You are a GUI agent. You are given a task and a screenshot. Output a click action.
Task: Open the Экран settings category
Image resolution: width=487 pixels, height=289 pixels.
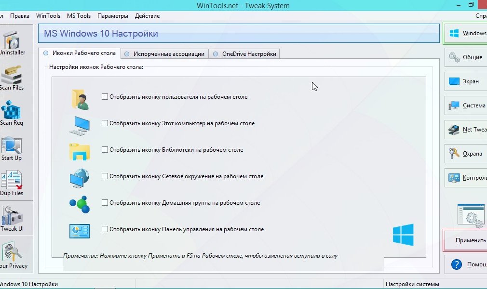click(x=466, y=81)
